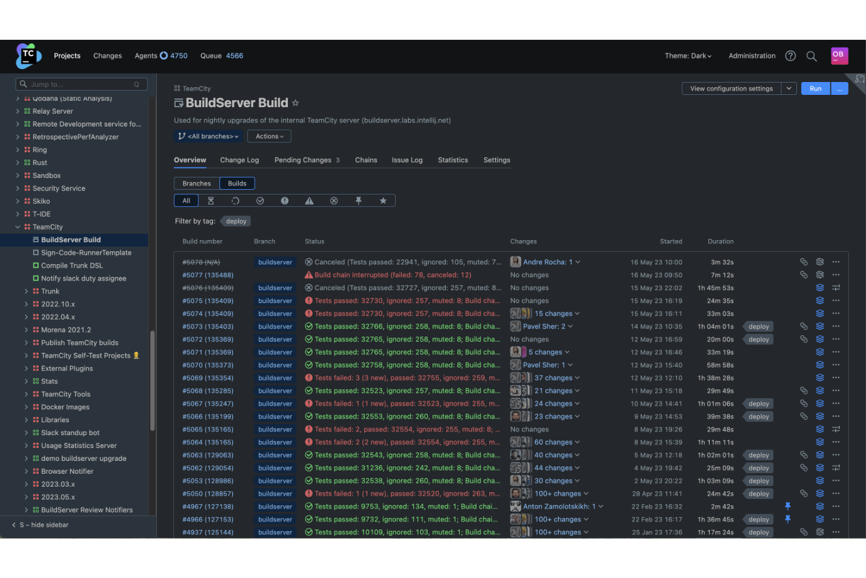Screen dimensions: 866x578
Task: Click the Run button
Action: tap(815, 88)
